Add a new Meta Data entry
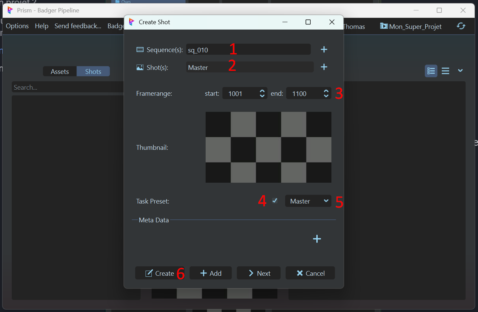The width and height of the screenshot is (478, 312). pos(317,239)
